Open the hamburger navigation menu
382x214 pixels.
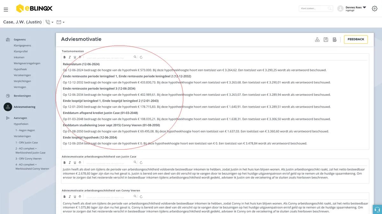[x=6, y=10]
